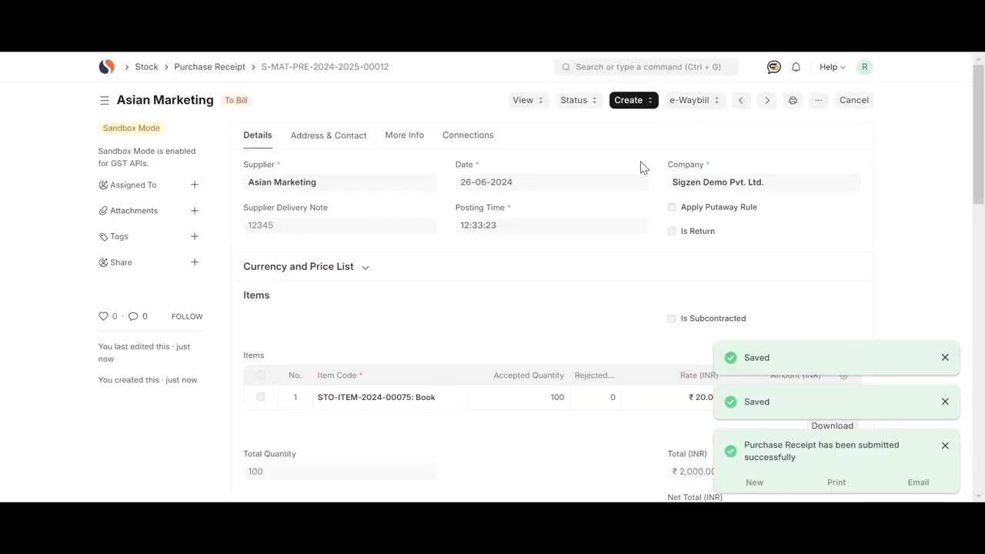Switch to the More Info tab
The width and height of the screenshot is (985, 554).
(x=404, y=135)
